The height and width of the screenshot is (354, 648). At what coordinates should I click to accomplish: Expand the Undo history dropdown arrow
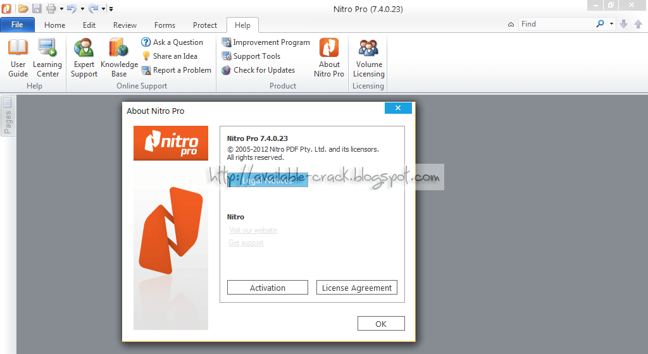click(x=82, y=9)
